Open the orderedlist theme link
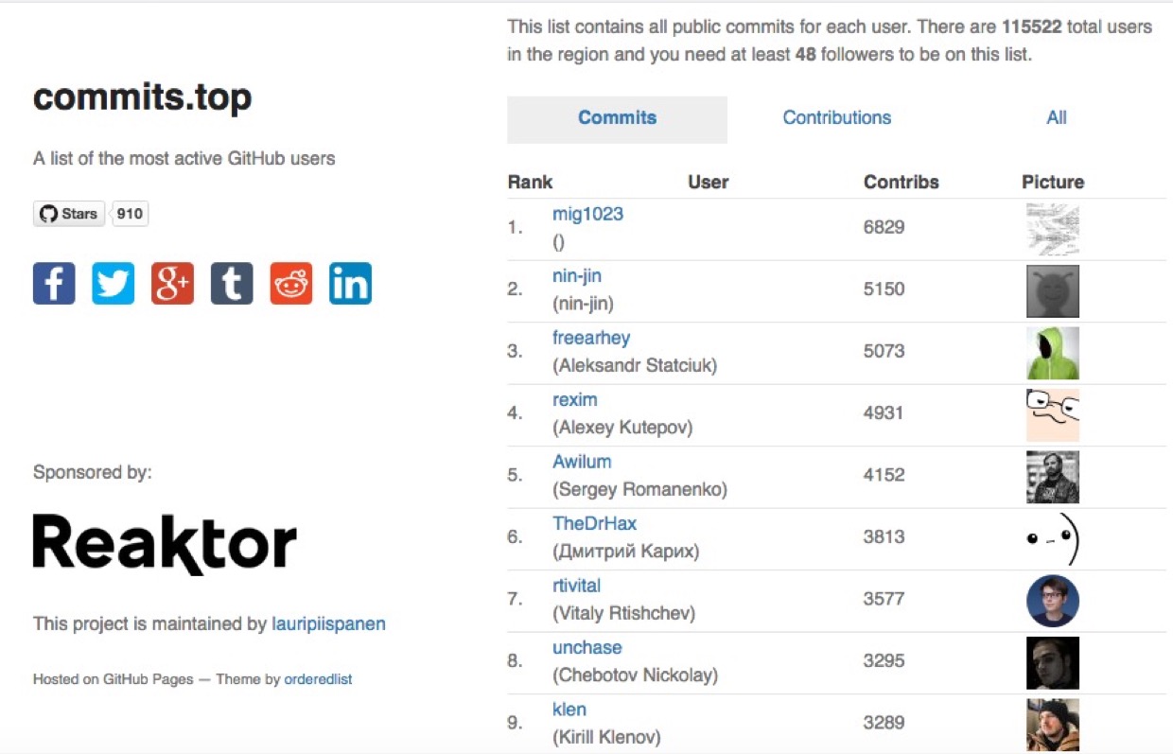 tap(318, 679)
